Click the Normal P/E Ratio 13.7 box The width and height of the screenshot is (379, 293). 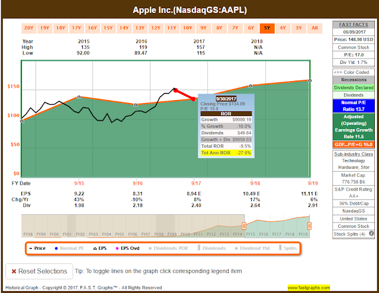point(354,106)
